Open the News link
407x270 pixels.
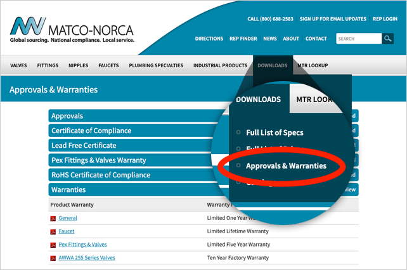270,39
